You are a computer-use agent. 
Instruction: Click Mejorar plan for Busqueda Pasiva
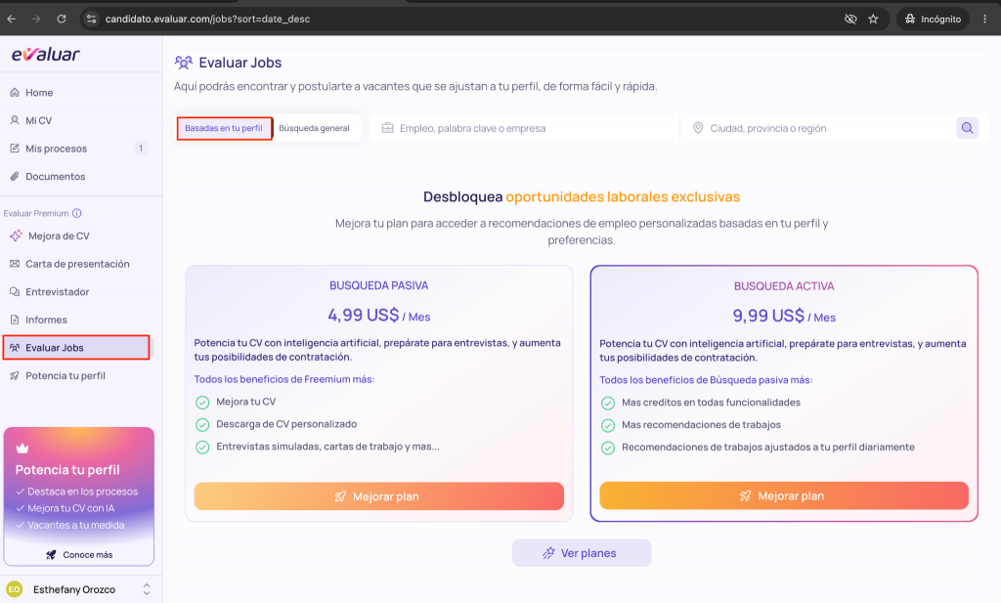click(x=378, y=496)
